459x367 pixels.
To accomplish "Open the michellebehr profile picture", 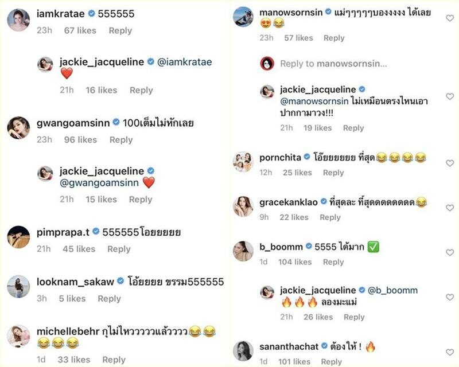I will click(18, 336).
